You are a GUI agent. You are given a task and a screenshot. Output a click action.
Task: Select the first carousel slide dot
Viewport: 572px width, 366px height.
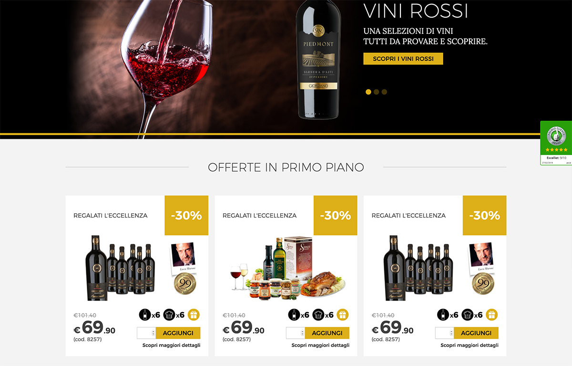point(368,92)
